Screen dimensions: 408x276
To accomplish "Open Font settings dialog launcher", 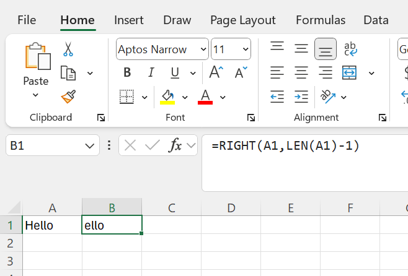I will (x=251, y=118).
